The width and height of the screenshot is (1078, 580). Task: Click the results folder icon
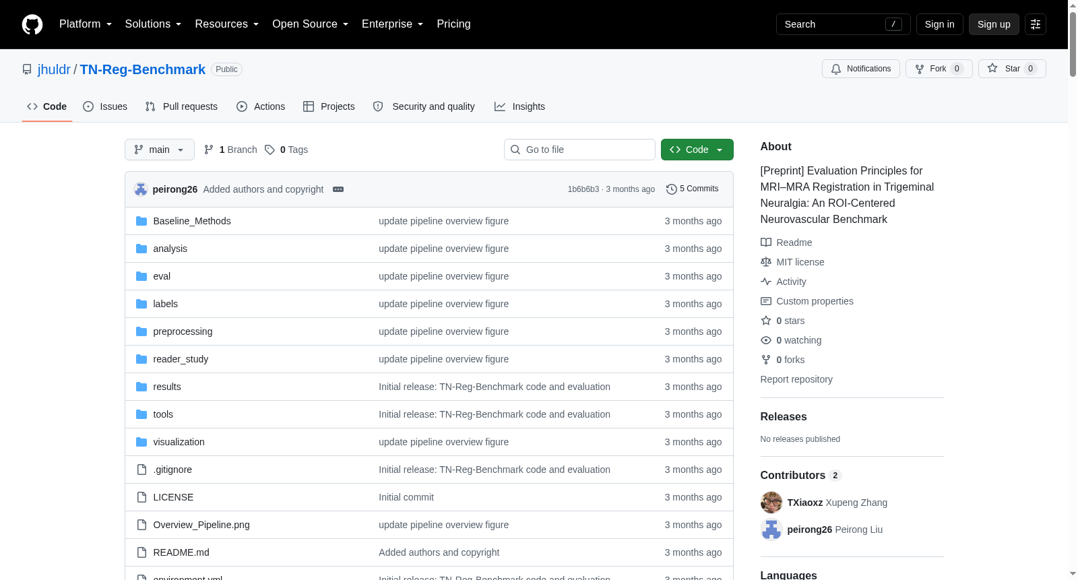point(141,387)
